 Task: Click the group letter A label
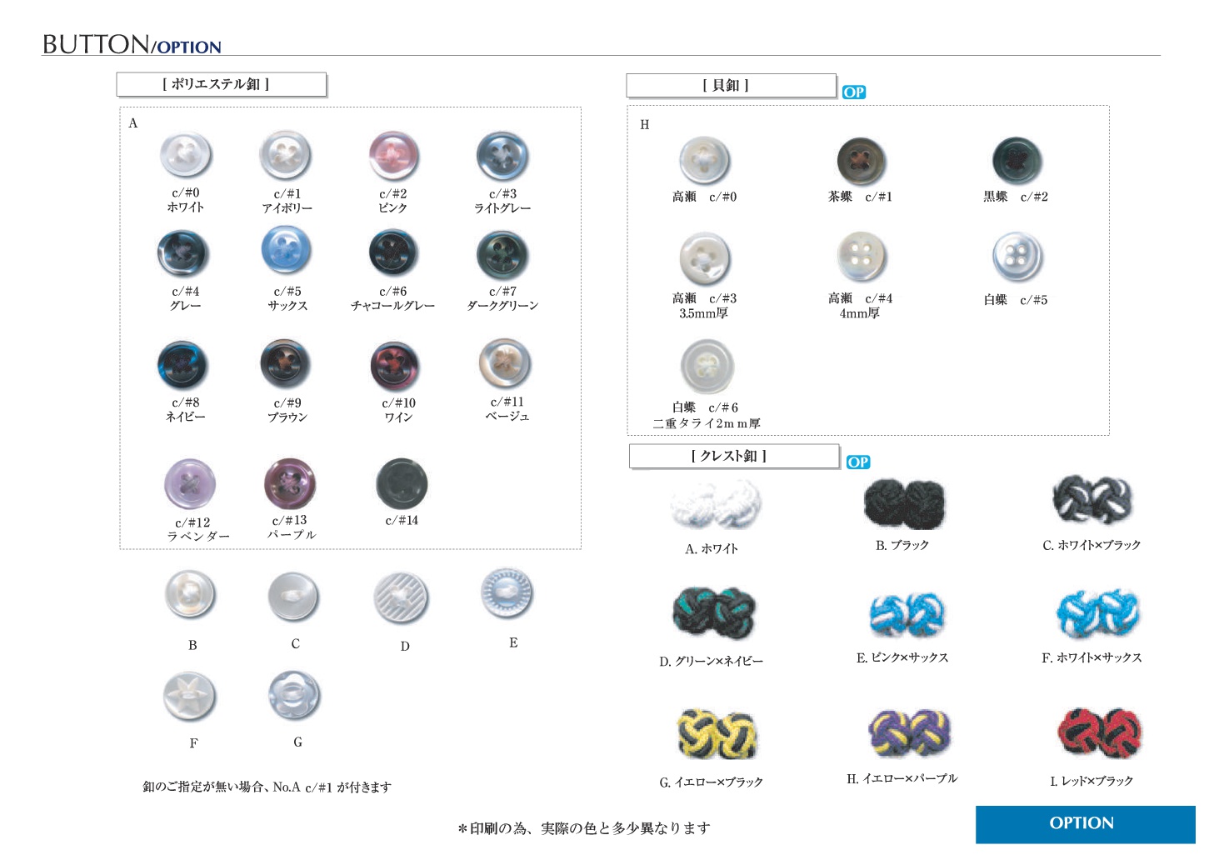[133, 123]
